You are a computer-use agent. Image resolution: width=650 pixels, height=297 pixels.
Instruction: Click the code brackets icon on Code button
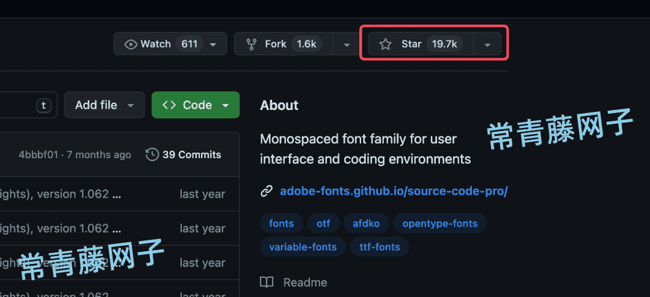click(169, 105)
